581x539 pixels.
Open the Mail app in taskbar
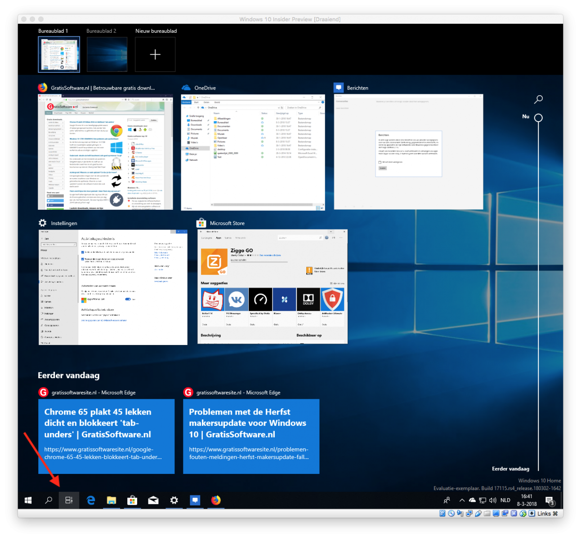pos(153,500)
